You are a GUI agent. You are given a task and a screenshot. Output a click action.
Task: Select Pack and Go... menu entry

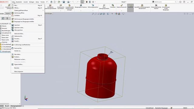(x=28, y=48)
